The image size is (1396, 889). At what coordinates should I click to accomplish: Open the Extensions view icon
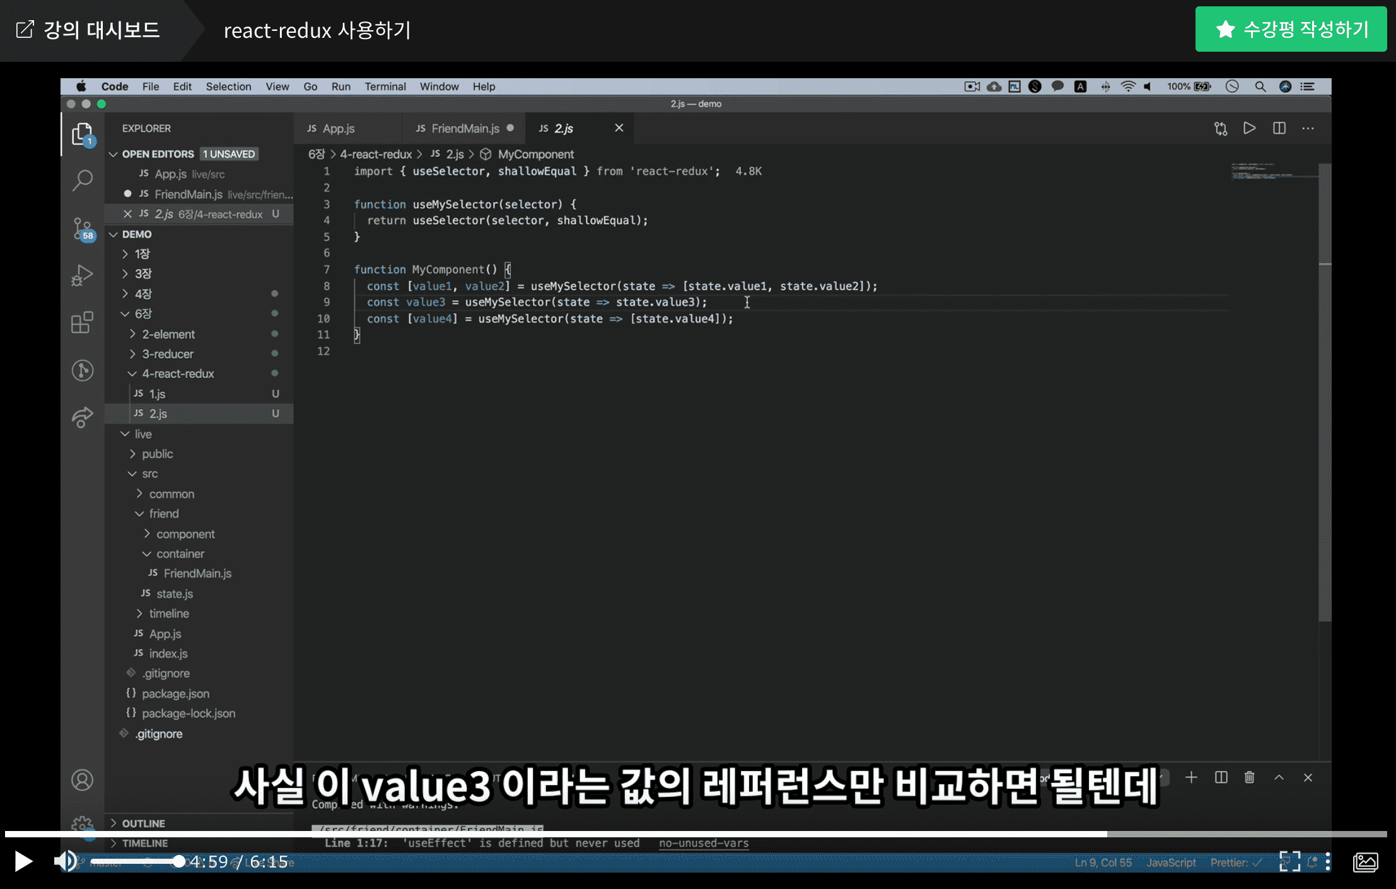pos(83,322)
